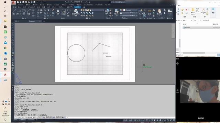Switch to the ホーム ribbon tab

pos(14,7)
